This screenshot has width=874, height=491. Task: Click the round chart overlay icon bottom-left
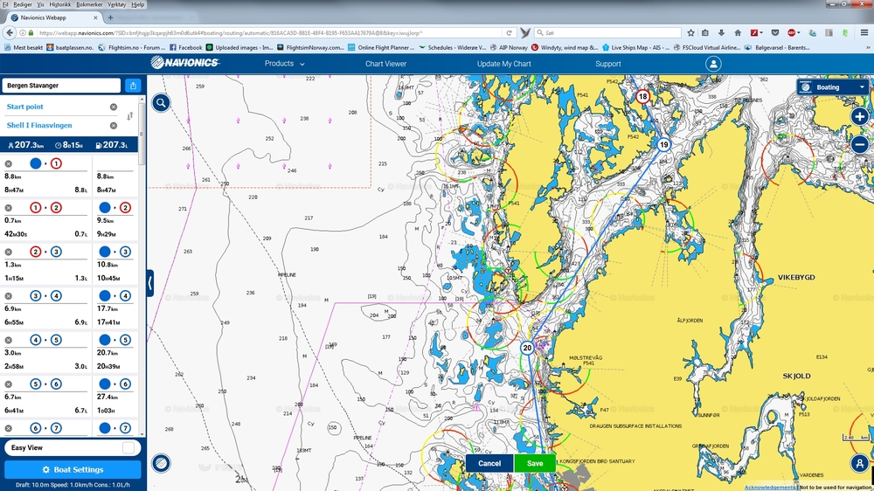coord(161,463)
